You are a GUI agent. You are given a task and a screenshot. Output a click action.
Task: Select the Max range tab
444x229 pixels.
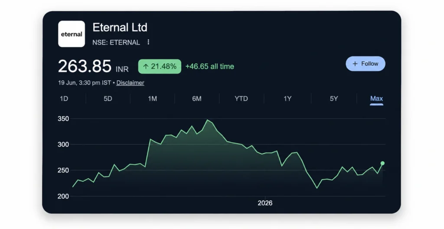tap(377, 98)
